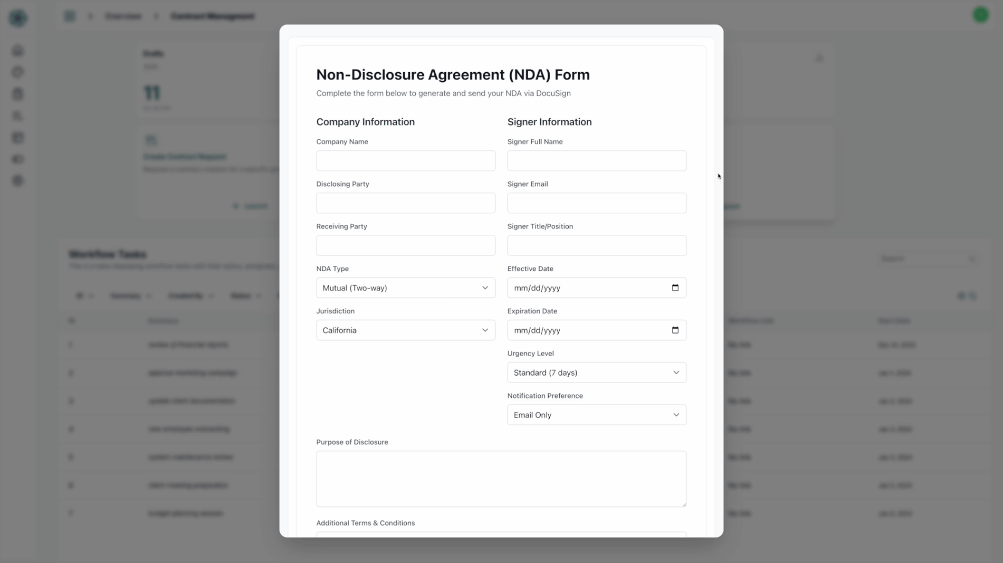Viewport: 1003px width, 563px height.
Task: Click the app logo in the sidebar
Action: 18,18
